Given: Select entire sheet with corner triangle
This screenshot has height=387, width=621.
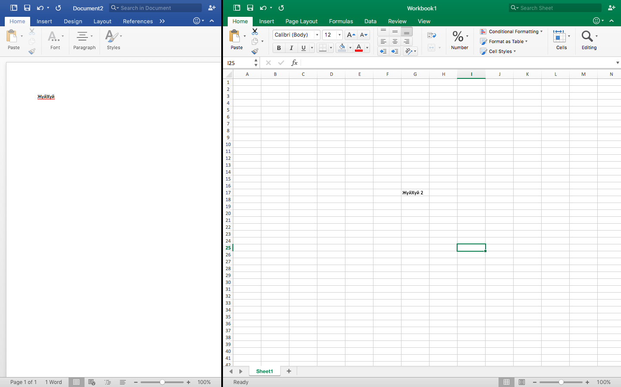Looking at the screenshot, I should pyautogui.click(x=229, y=74).
